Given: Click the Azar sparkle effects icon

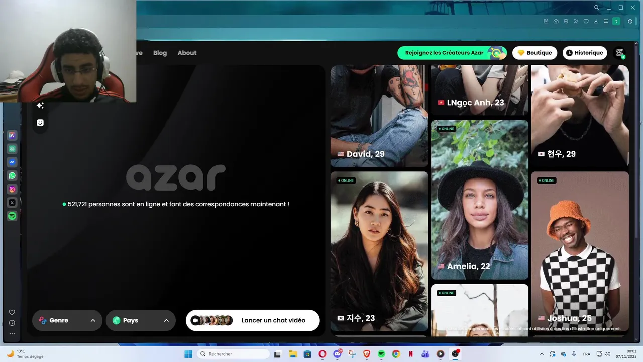Looking at the screenshot, I should click(x=40, y=105).
